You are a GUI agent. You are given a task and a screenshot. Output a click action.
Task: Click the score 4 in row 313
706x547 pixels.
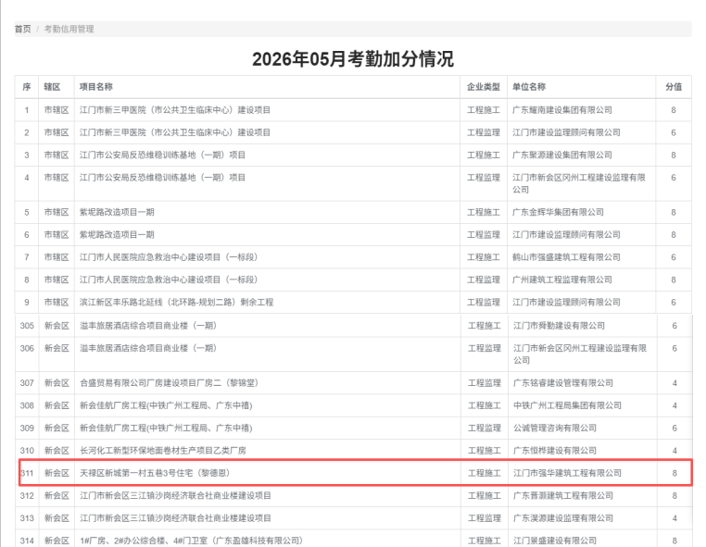674,518
